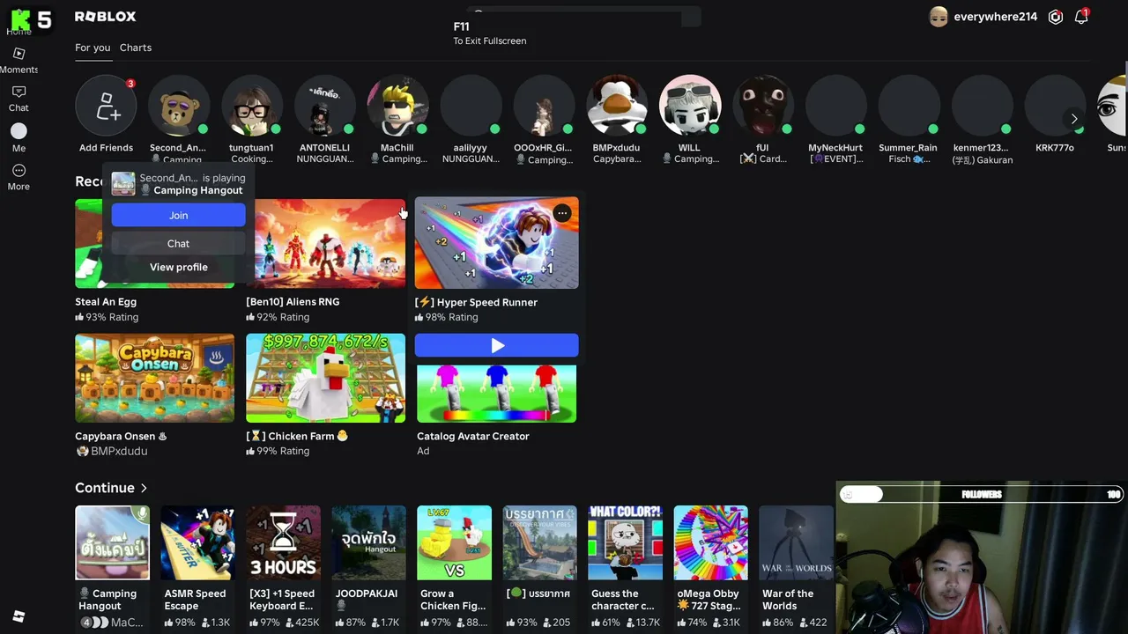Expand the Continue section arrow

tap(144, 488)
